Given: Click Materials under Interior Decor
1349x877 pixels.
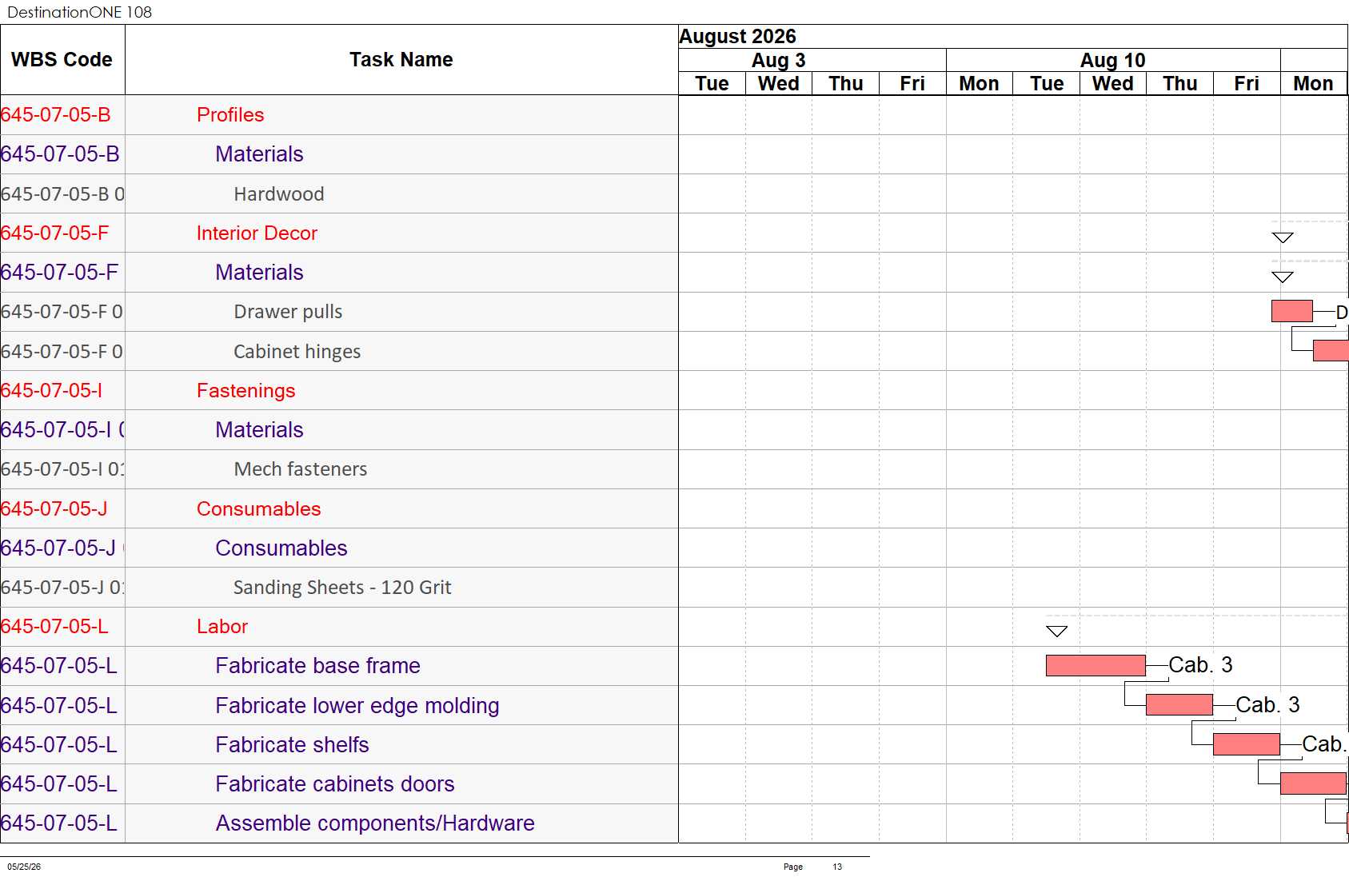Looking at the screenshot, I should (x=259, y=273).
